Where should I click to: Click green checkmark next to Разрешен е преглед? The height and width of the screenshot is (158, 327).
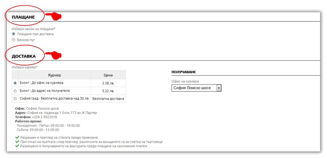[x=17, y=138]
